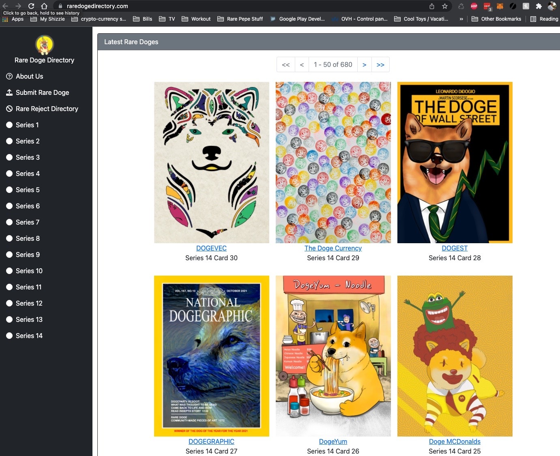Open the My Shizzle bookmark folder
Viewport: 560px width, 456px height.
[47, 19]
